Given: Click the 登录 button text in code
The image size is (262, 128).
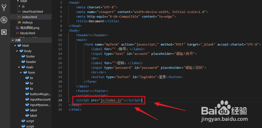Looking at the screenshot, I should click(x=162, y=77).
